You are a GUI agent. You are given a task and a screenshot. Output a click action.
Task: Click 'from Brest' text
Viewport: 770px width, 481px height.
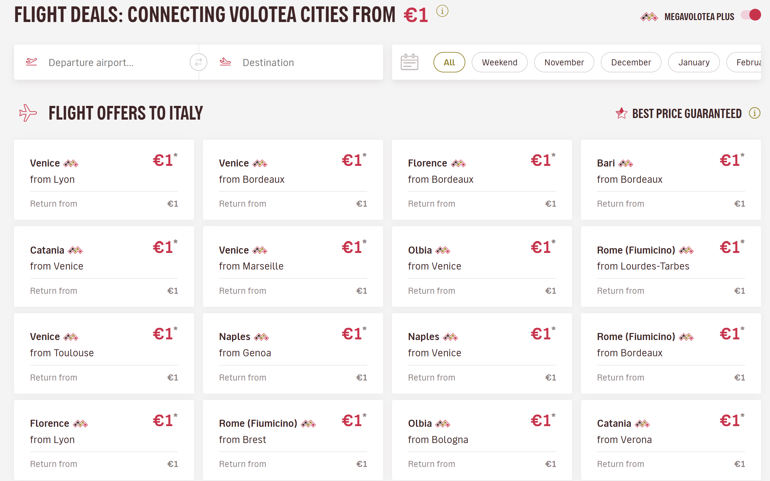pos(243,440)
